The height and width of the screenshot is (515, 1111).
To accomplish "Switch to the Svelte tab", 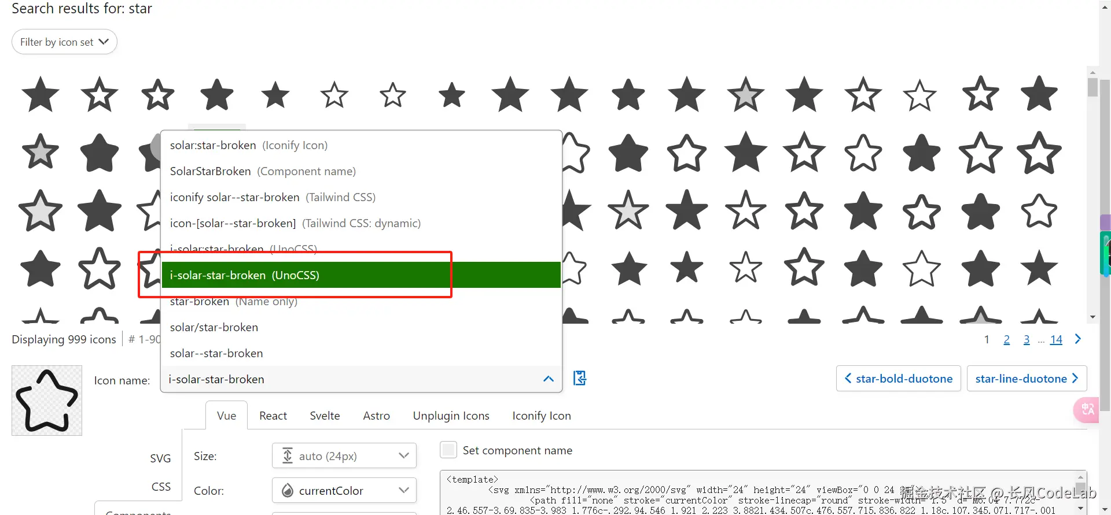I will click(x=325, y=416).
